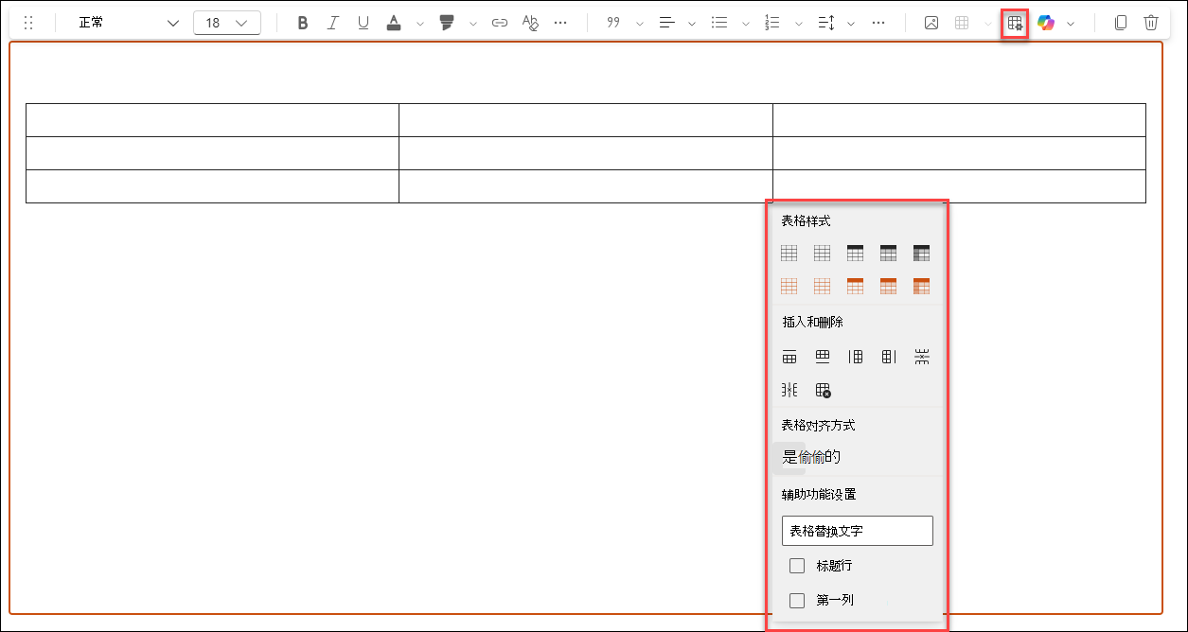Screen dimensions: 1188x632
Task: Apply orange header with banded rows style
Action: pyautogui.click(x=888, y=286)
